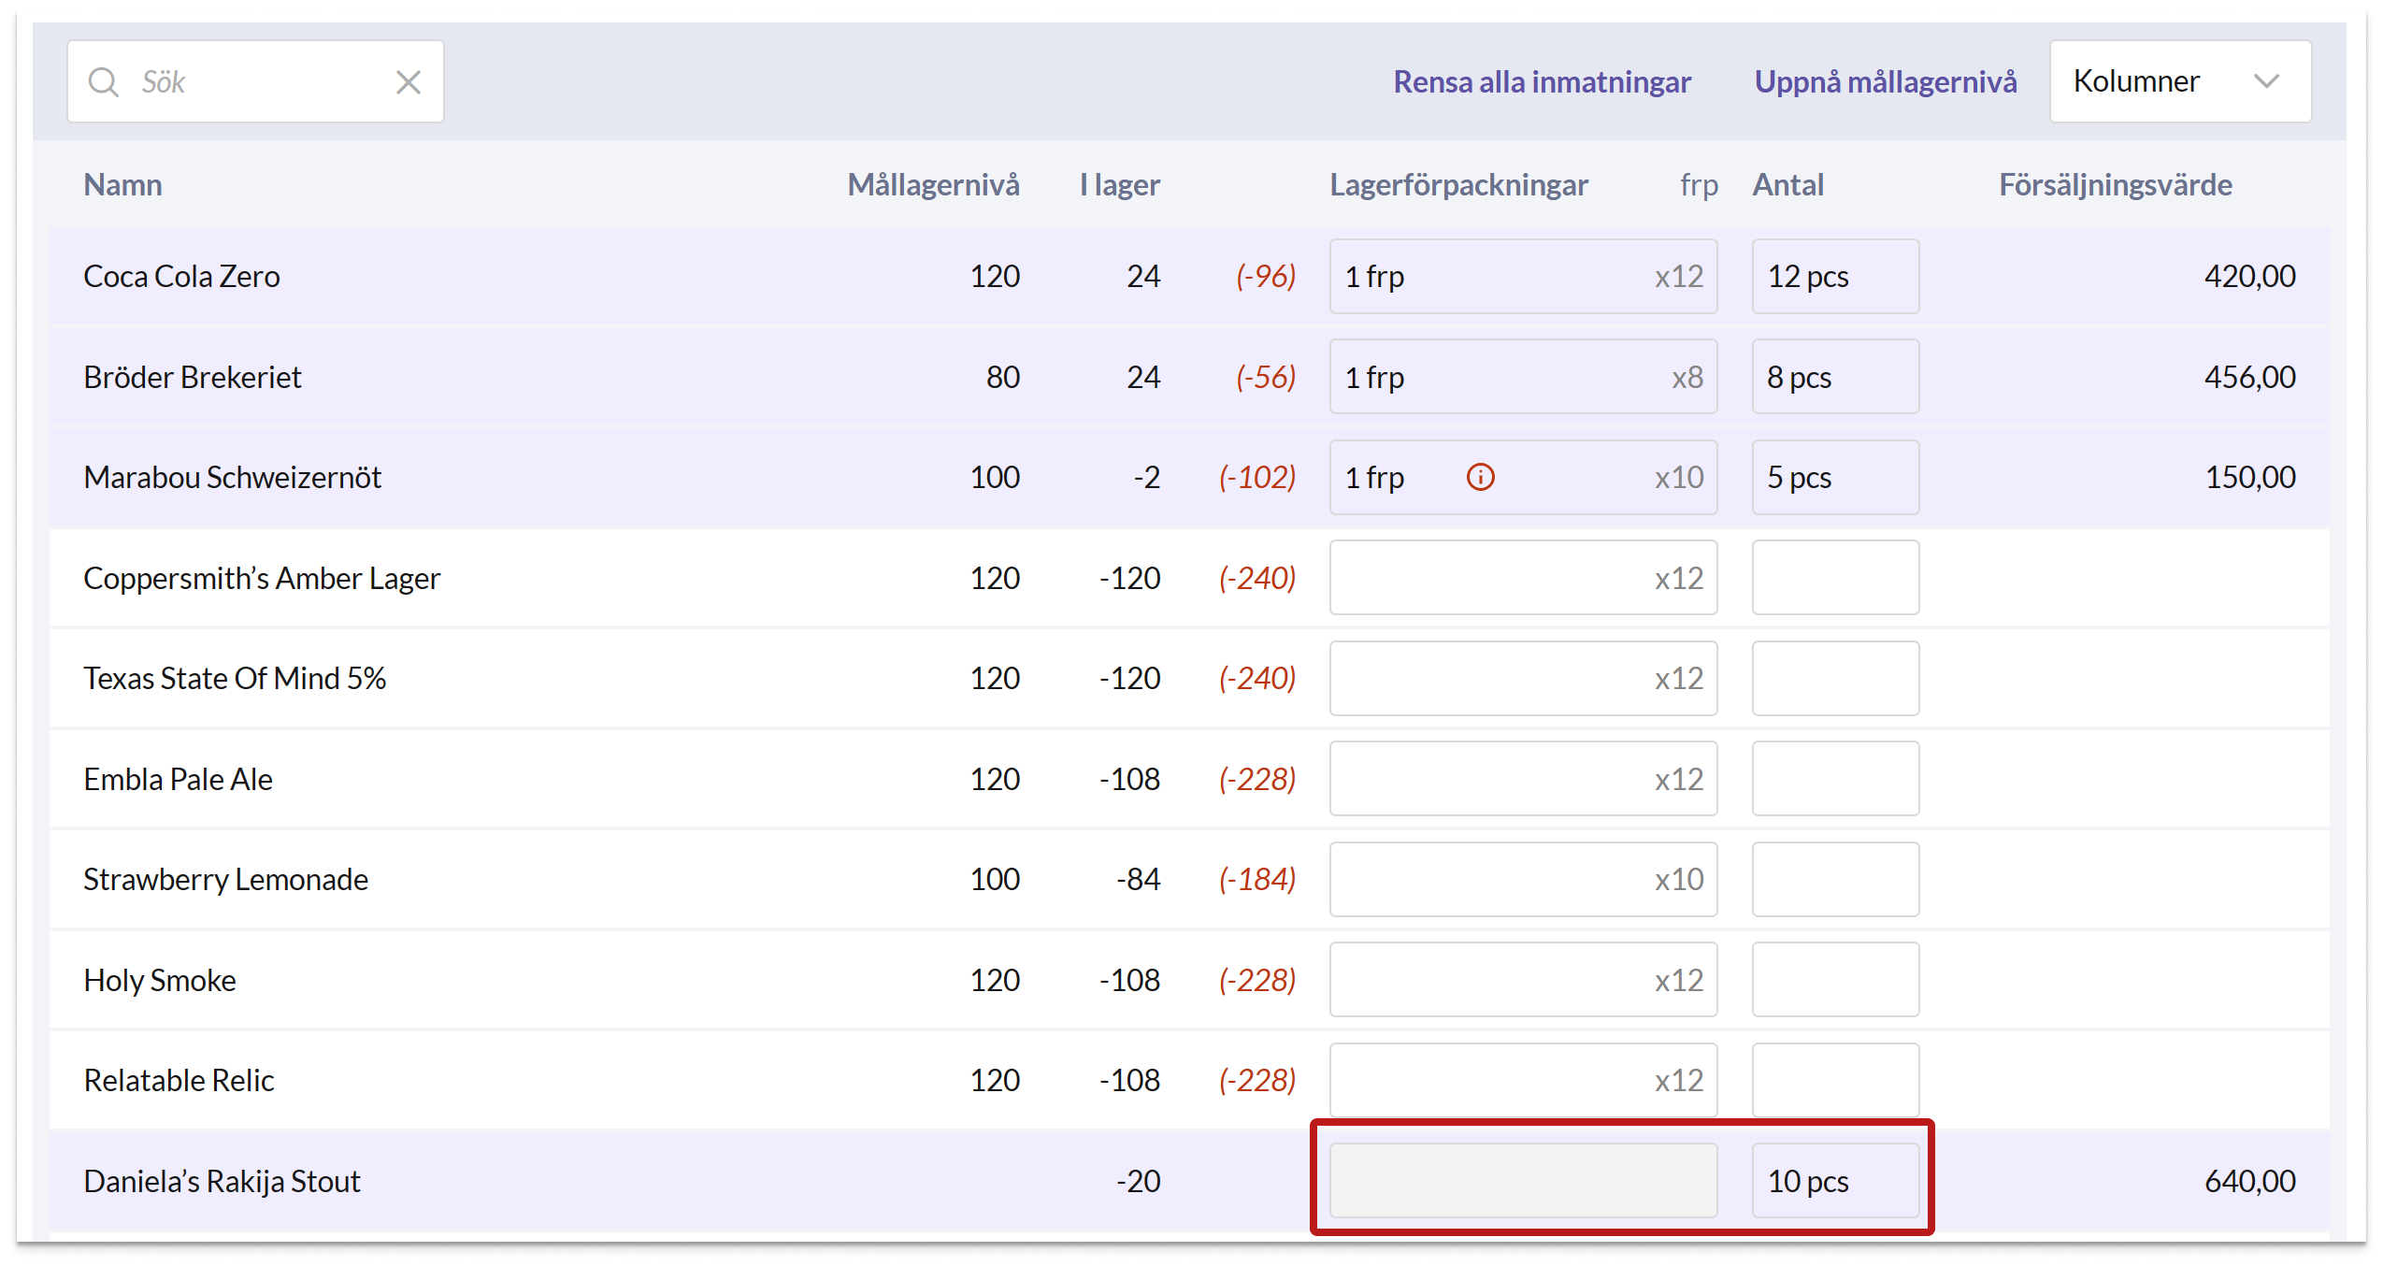Click the Holy Smoke Lagerförpackningar field

[1523, 980]
